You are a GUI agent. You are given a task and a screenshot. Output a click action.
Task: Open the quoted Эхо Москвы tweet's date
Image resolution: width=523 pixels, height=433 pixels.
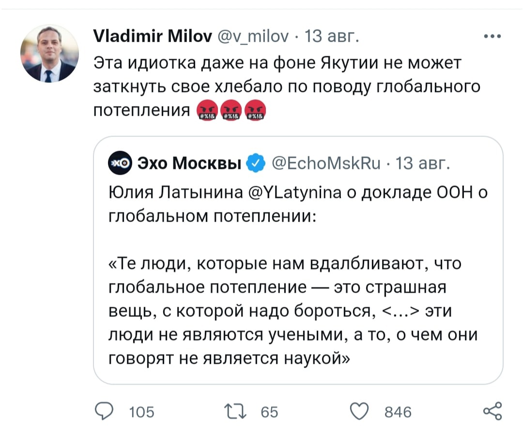(x=423, y=164)
